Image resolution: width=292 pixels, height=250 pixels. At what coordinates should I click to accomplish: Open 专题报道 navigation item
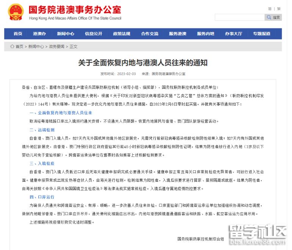tap(262, 34)
